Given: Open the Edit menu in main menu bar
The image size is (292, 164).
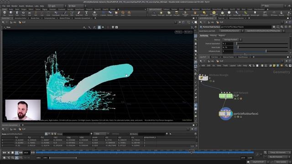Looking at the screenshot, I should (x=8, y=6).
